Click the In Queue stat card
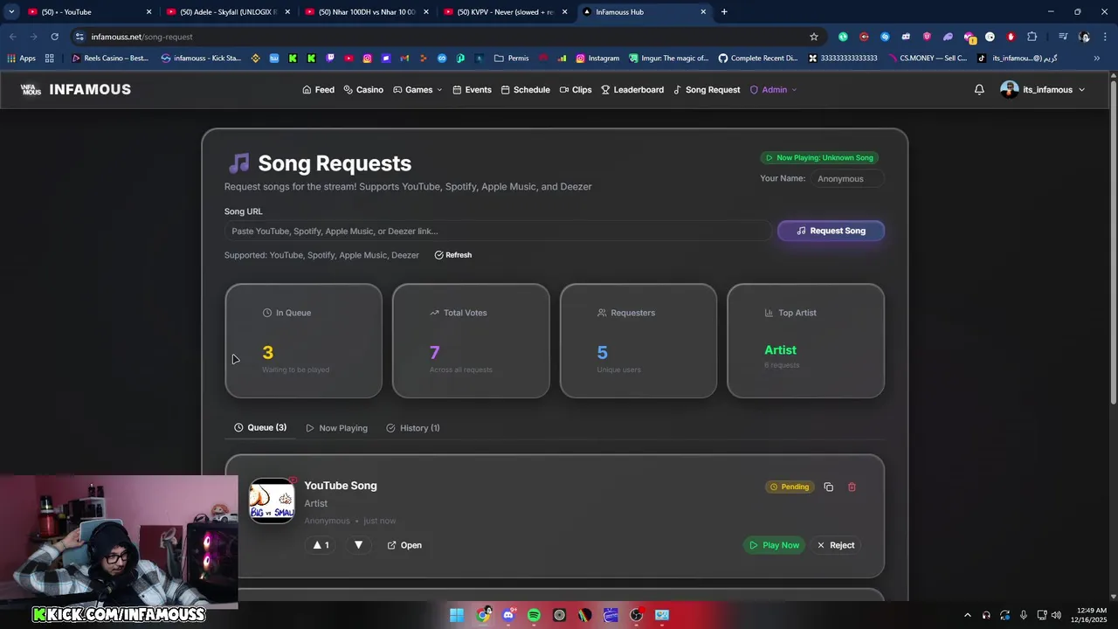 point(303,341)
